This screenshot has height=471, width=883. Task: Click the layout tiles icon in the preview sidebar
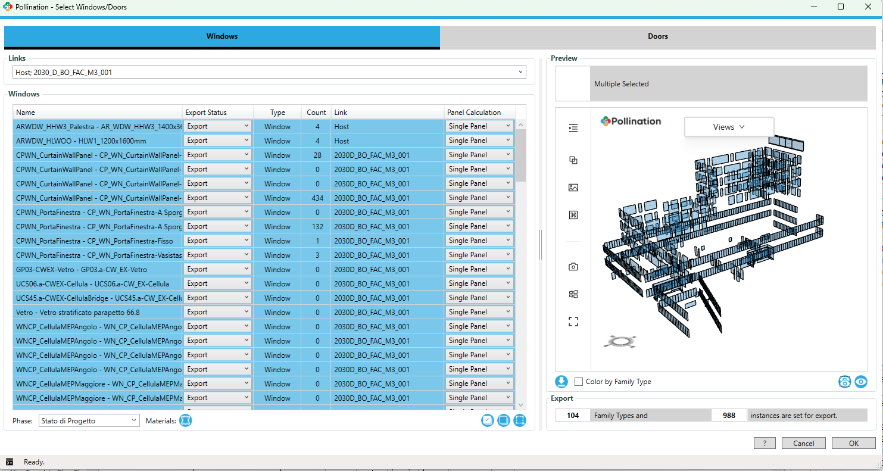pos(573,294)
